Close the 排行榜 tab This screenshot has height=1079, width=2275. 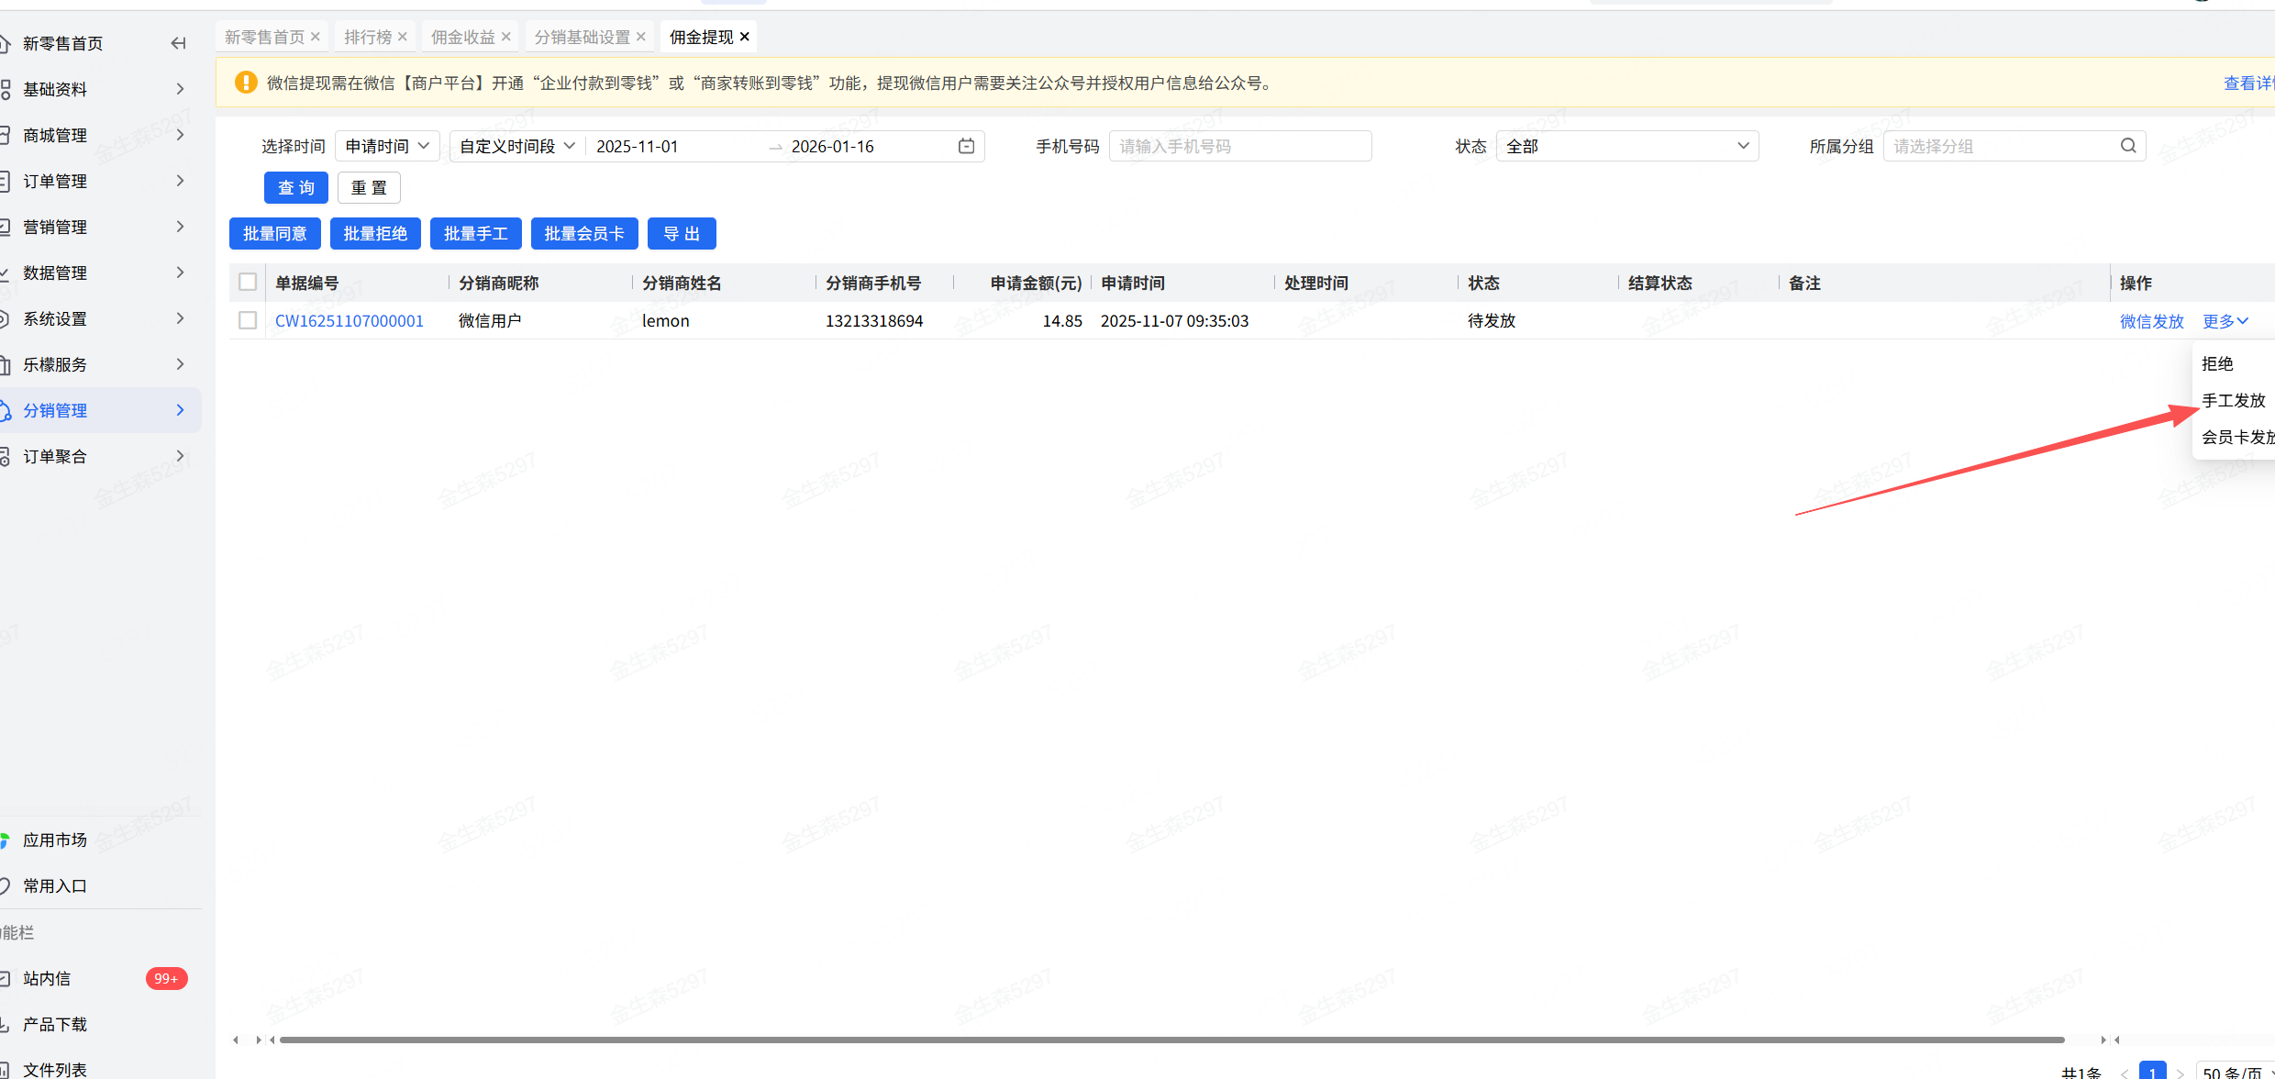tap(403, 37)
